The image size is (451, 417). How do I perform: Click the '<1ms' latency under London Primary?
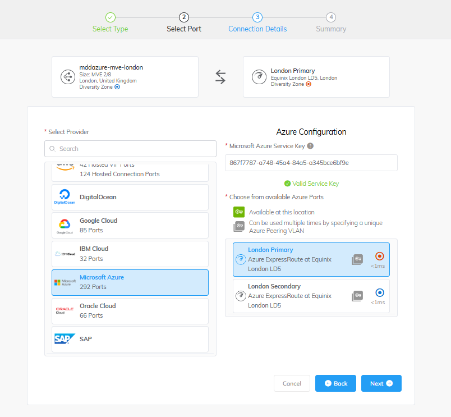378,266
